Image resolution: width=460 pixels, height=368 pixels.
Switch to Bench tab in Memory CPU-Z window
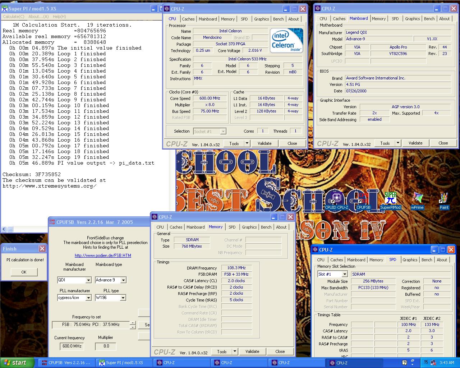point(266,227)
